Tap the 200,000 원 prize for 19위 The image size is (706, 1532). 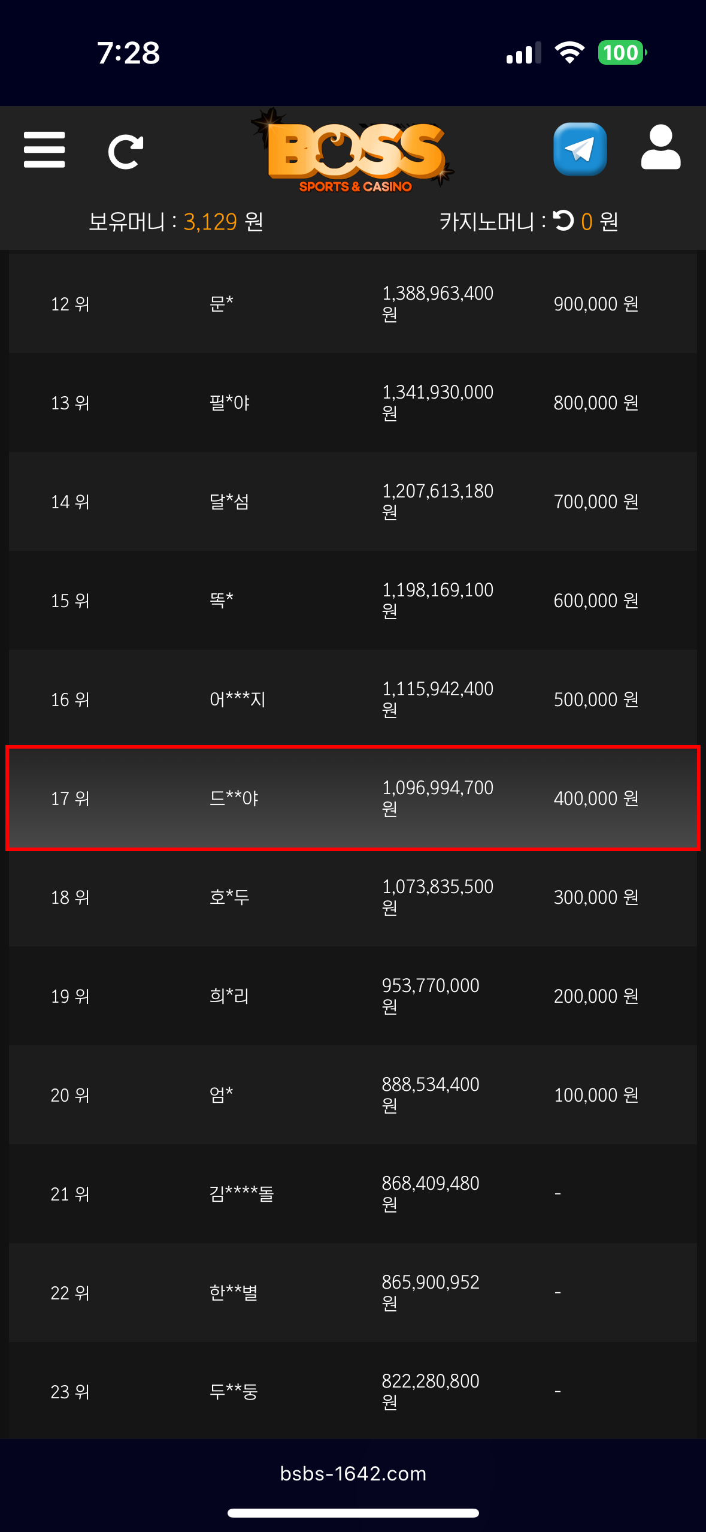tap(596, 996)
